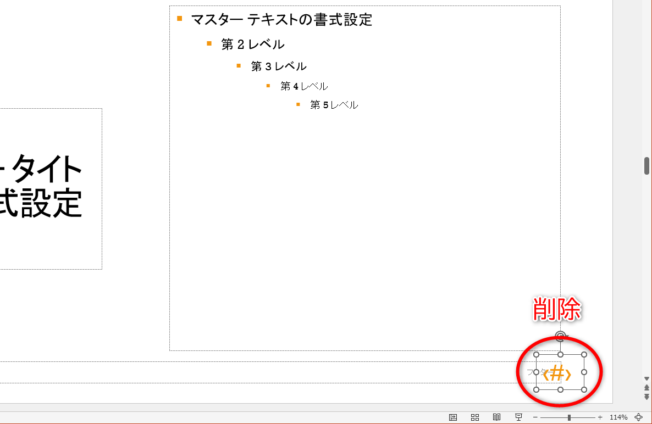Select the slide number placeholder <#>
Screen dimensions: 652x424
[x=557, y=374]
